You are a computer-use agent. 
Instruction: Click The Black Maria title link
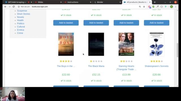point(96,66)
